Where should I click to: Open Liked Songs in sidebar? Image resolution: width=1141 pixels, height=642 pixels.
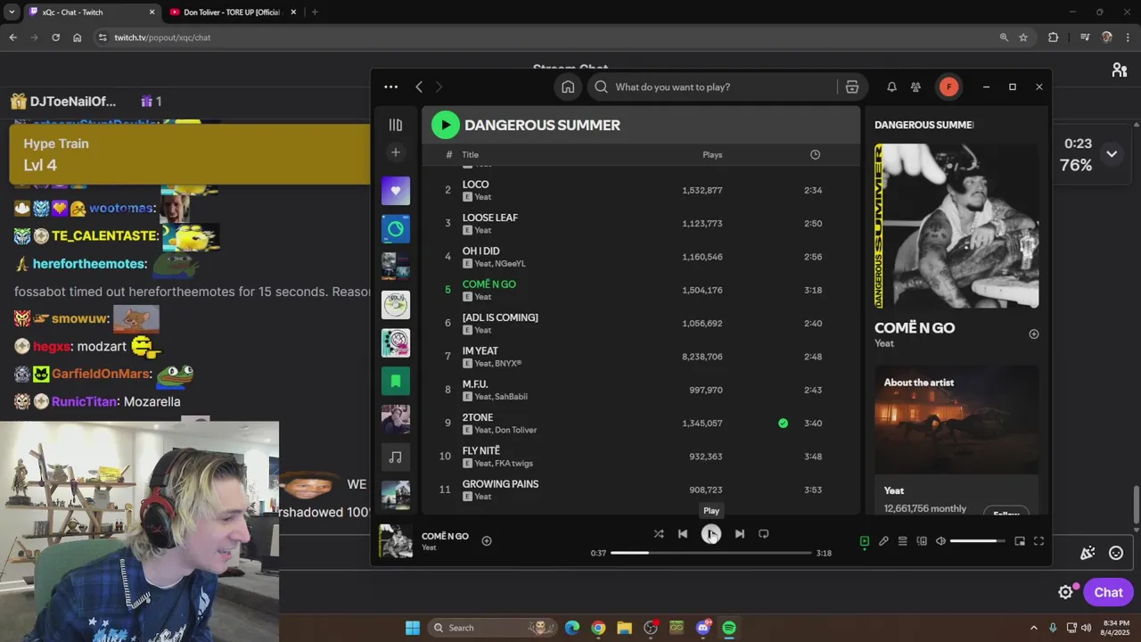coord(396,191)
